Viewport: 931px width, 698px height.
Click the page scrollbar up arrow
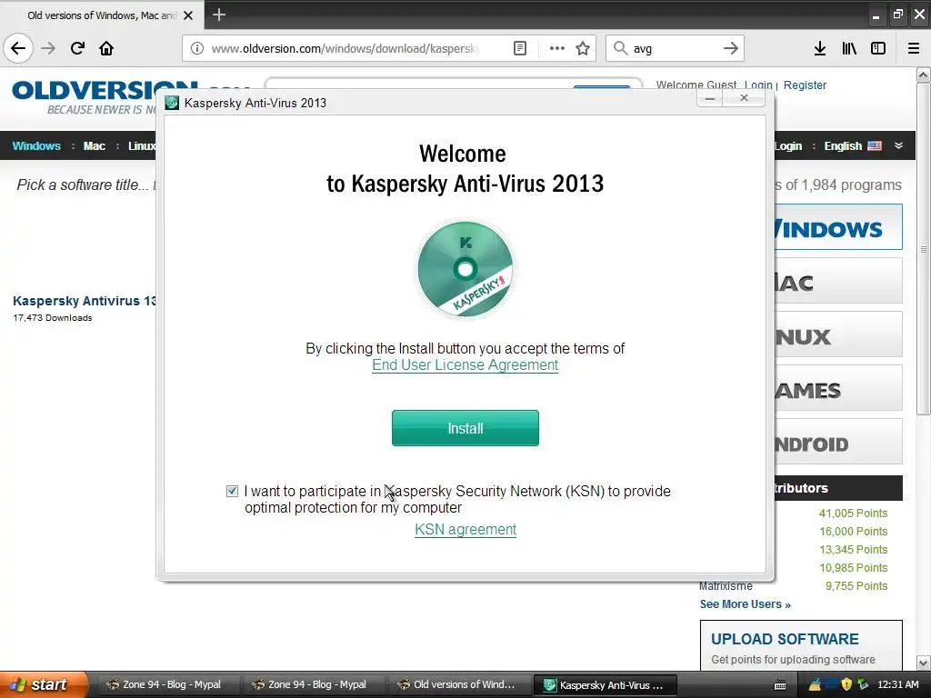pyautogui.click(x=924, y=75)
